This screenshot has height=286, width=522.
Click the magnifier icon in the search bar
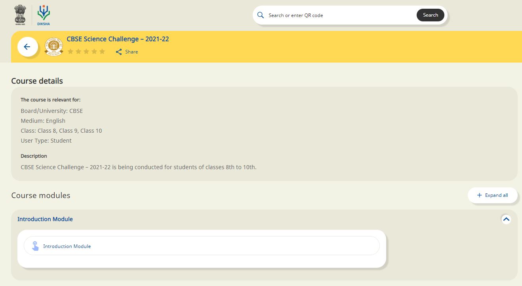point(261,15)
